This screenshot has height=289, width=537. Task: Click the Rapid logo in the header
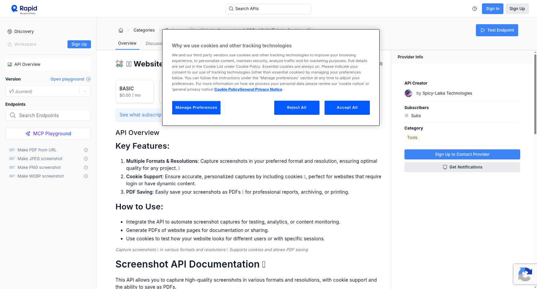click(x=24, y=9)
